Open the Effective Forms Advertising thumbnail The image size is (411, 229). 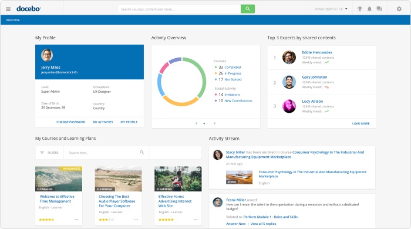pos(178,179)
